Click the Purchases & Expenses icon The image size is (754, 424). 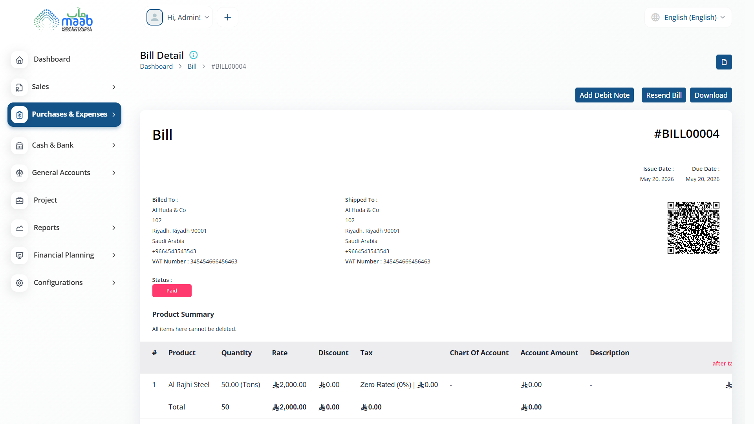20,115
